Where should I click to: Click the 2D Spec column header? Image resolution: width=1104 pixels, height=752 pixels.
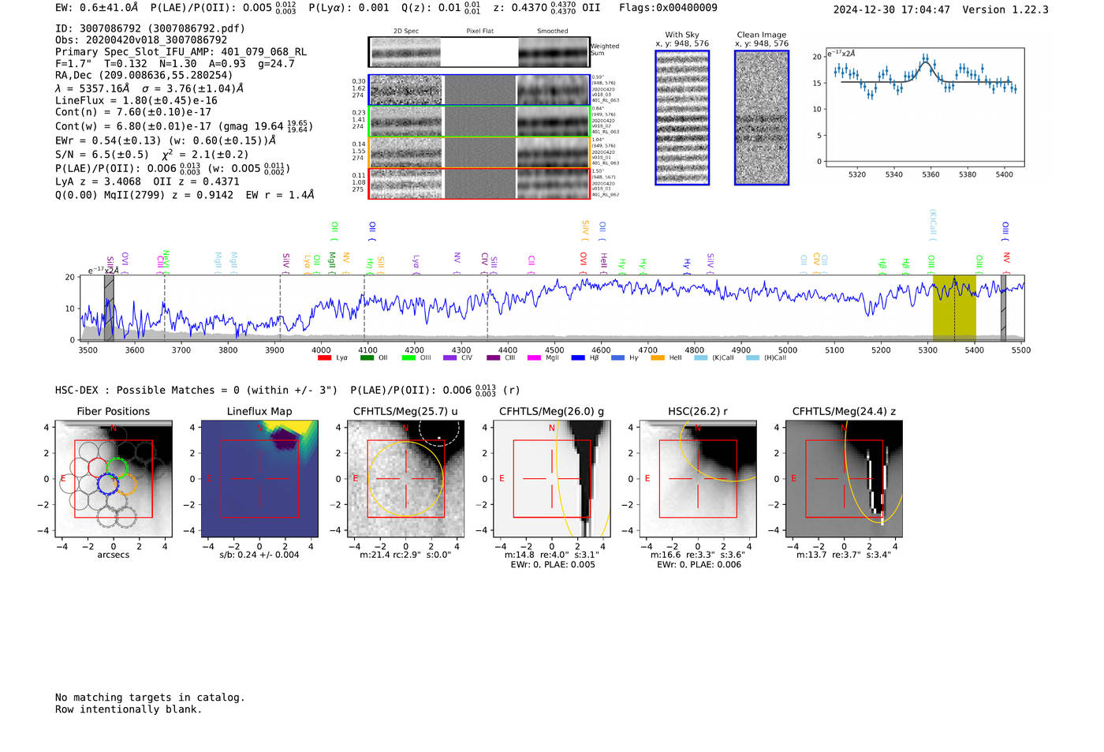[406, 32]
